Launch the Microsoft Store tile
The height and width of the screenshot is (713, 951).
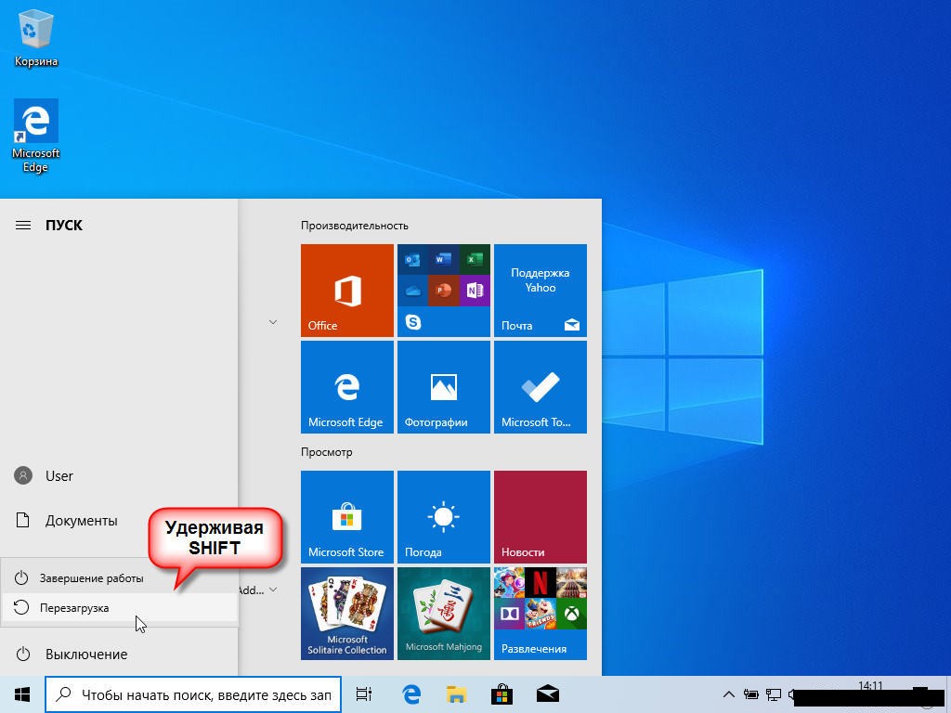tap(347, 516)
